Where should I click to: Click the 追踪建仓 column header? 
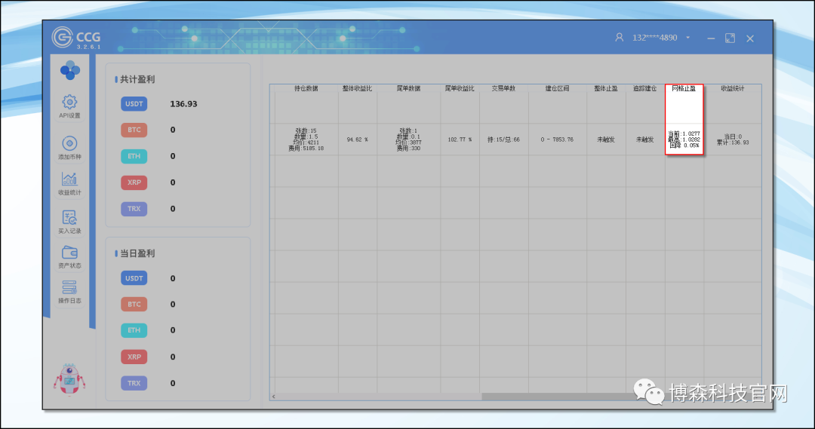coord(645,89)
